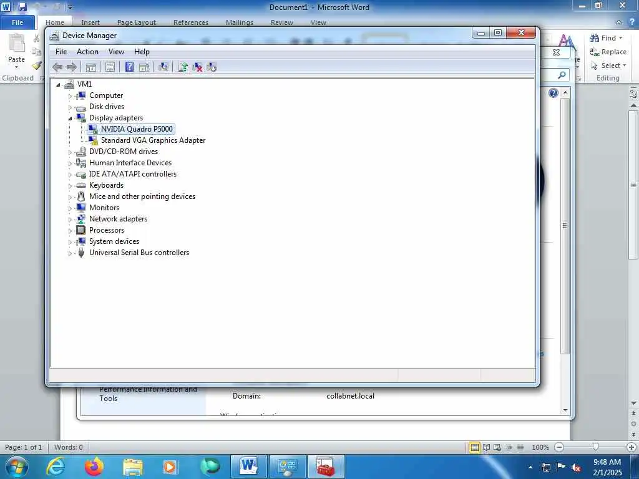Open Internet Explorer from the taskbar
The image size is (639, 479).
click(55, 467)
